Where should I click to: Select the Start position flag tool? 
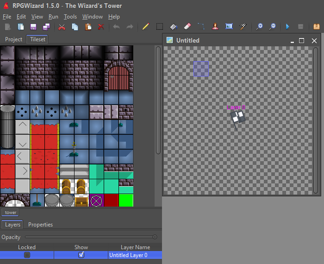243,27
